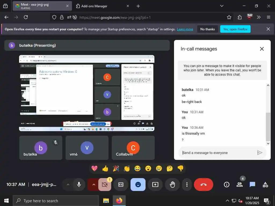The height and width of the screenshot is (206, 275).
Task: Turn on closed captions
Action: click(121, 185)
